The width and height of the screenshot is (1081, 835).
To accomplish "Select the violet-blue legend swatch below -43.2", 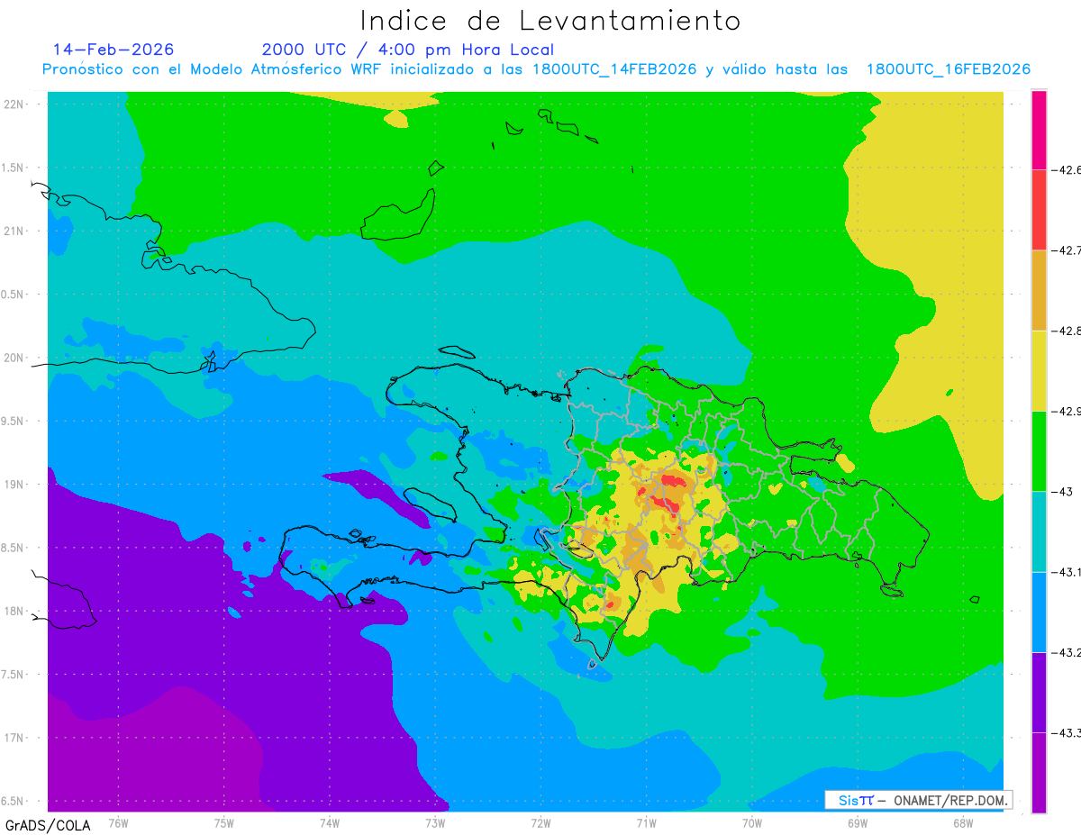I will (1039, 692).
